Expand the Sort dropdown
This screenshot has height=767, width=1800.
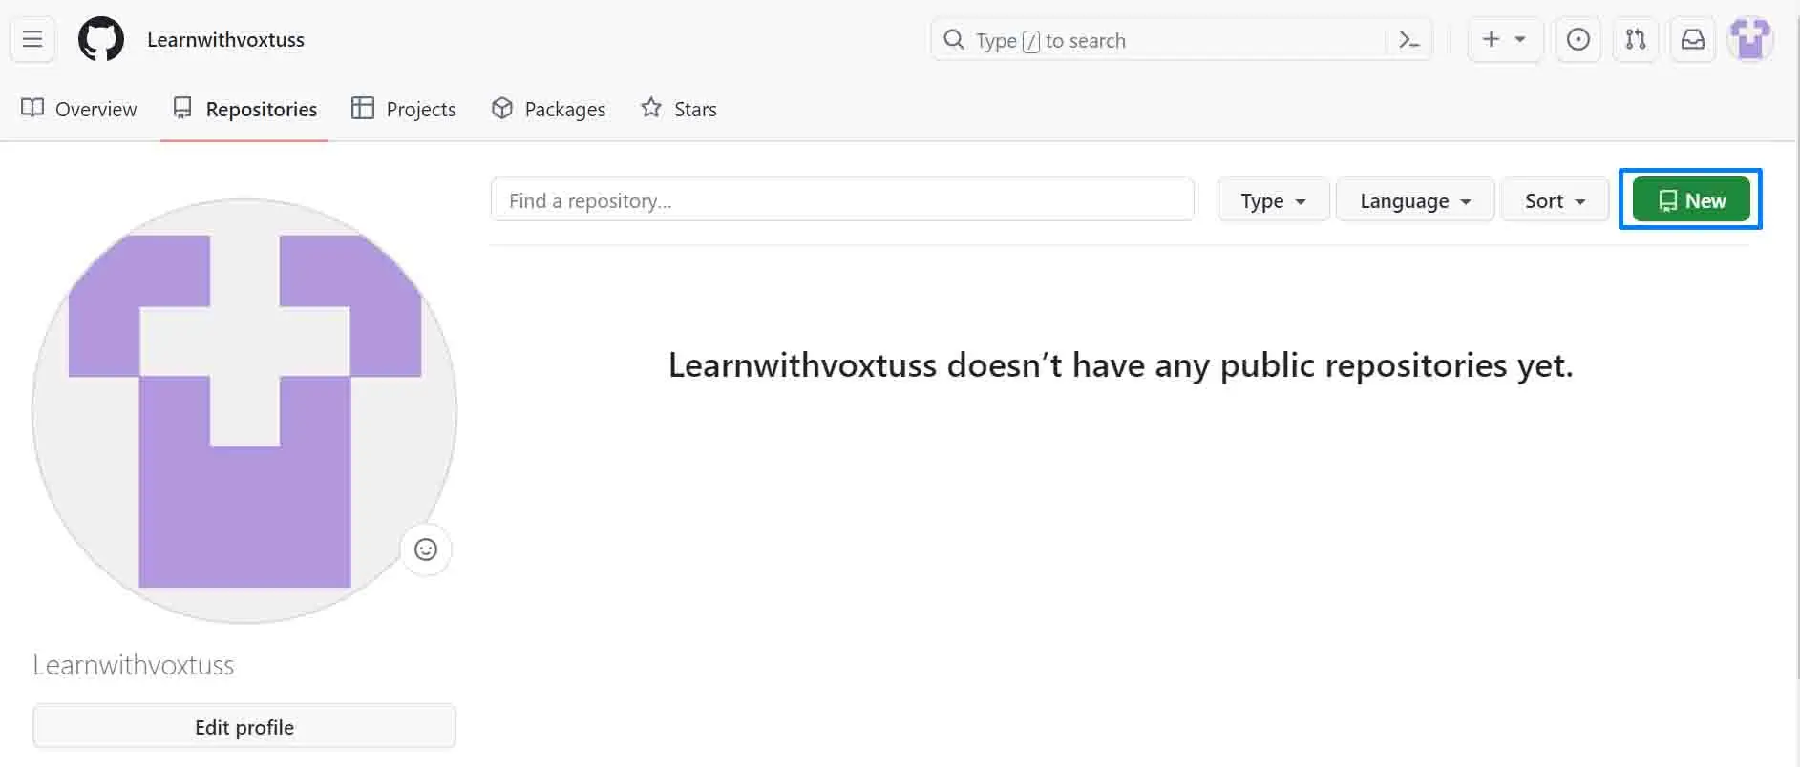[x=1555, y=200]
